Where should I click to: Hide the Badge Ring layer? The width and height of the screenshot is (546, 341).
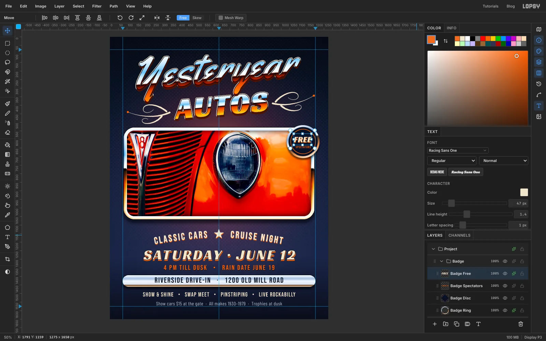point(505,310)
